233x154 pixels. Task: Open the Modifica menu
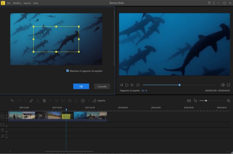[x=17, y=3]
